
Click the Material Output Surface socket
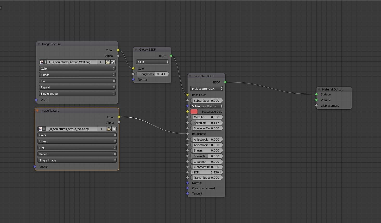316,94
